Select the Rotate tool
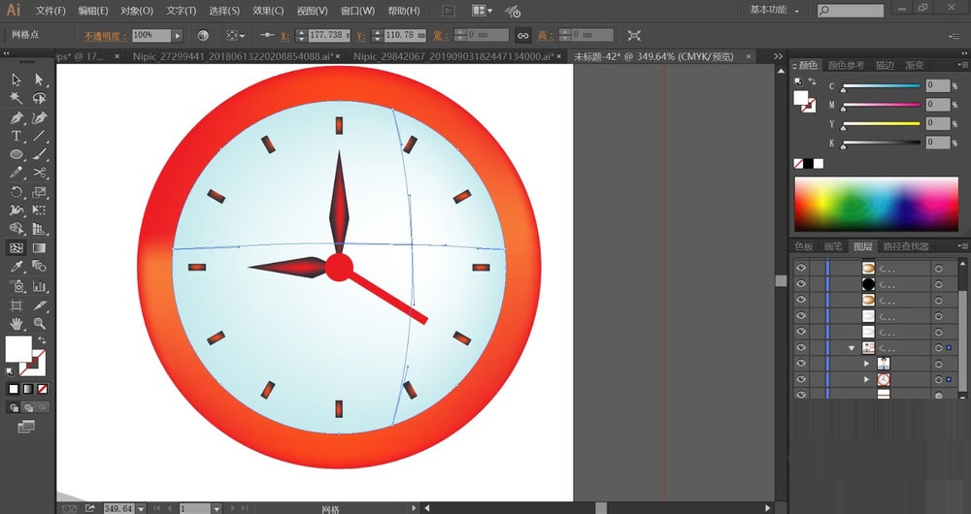Viewport: 971px width, 514px height. pos(17,192)
